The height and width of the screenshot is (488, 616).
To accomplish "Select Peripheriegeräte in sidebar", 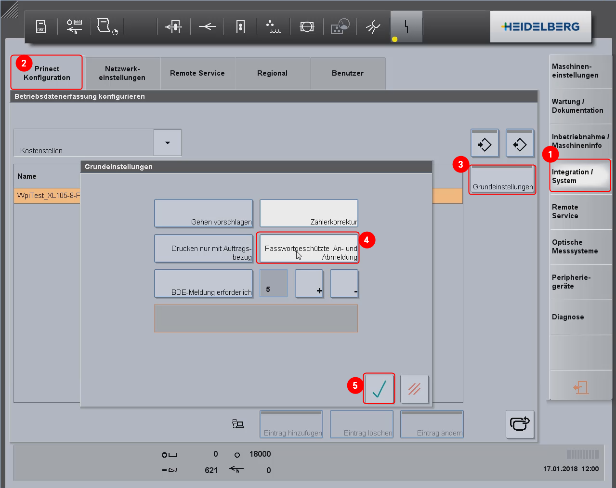I will click(580, 282).
